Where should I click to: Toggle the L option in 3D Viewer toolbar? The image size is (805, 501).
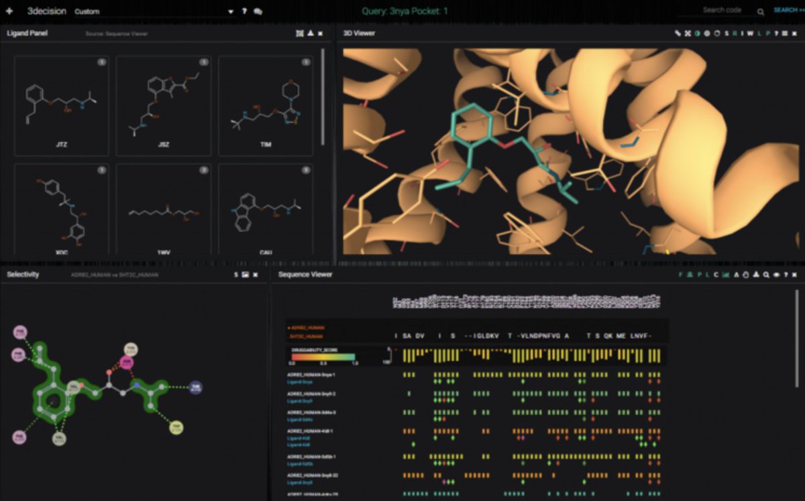[759, 33]
